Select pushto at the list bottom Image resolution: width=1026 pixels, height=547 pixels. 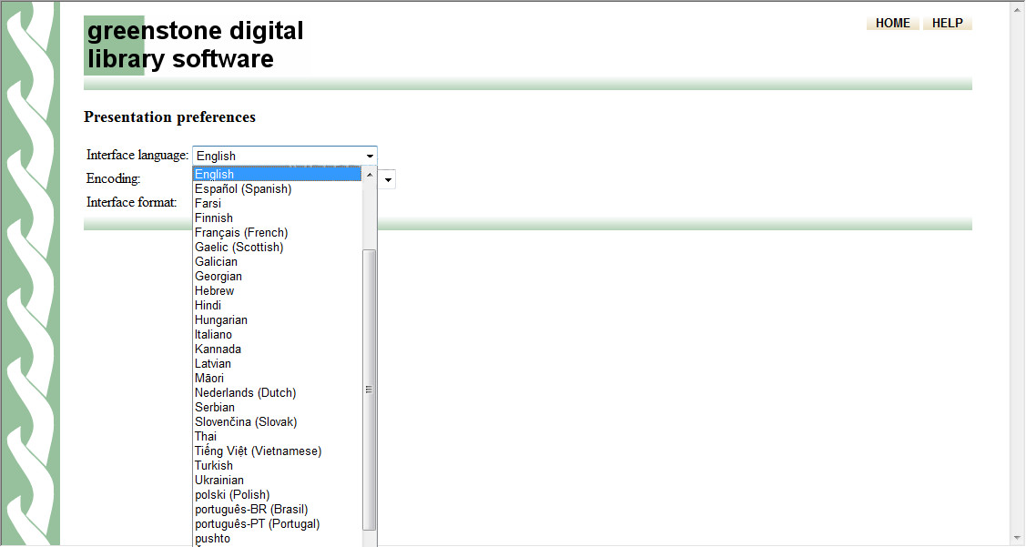click(278, 538)
